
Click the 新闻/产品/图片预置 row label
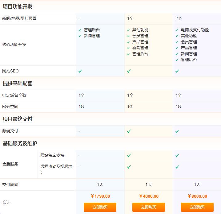coord(19,19)
